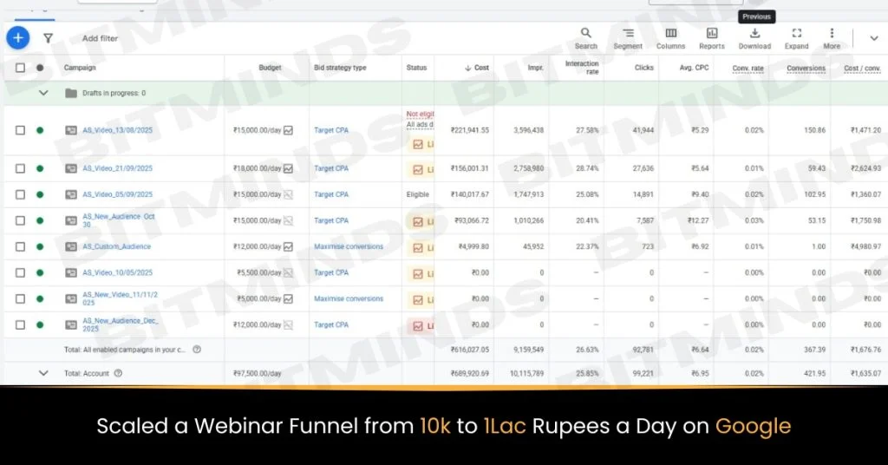The height and width of the screenshot is (465, 888).
Task: Sort by the Clicks column header
Action: tap(644, 68)
